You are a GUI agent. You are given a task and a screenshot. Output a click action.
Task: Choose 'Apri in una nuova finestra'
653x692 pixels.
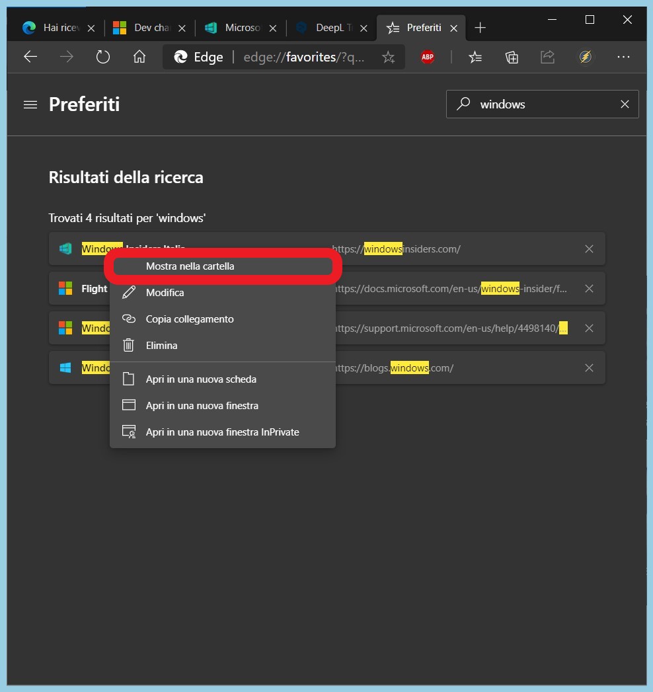pyautogui.click(x=223, y=406)
